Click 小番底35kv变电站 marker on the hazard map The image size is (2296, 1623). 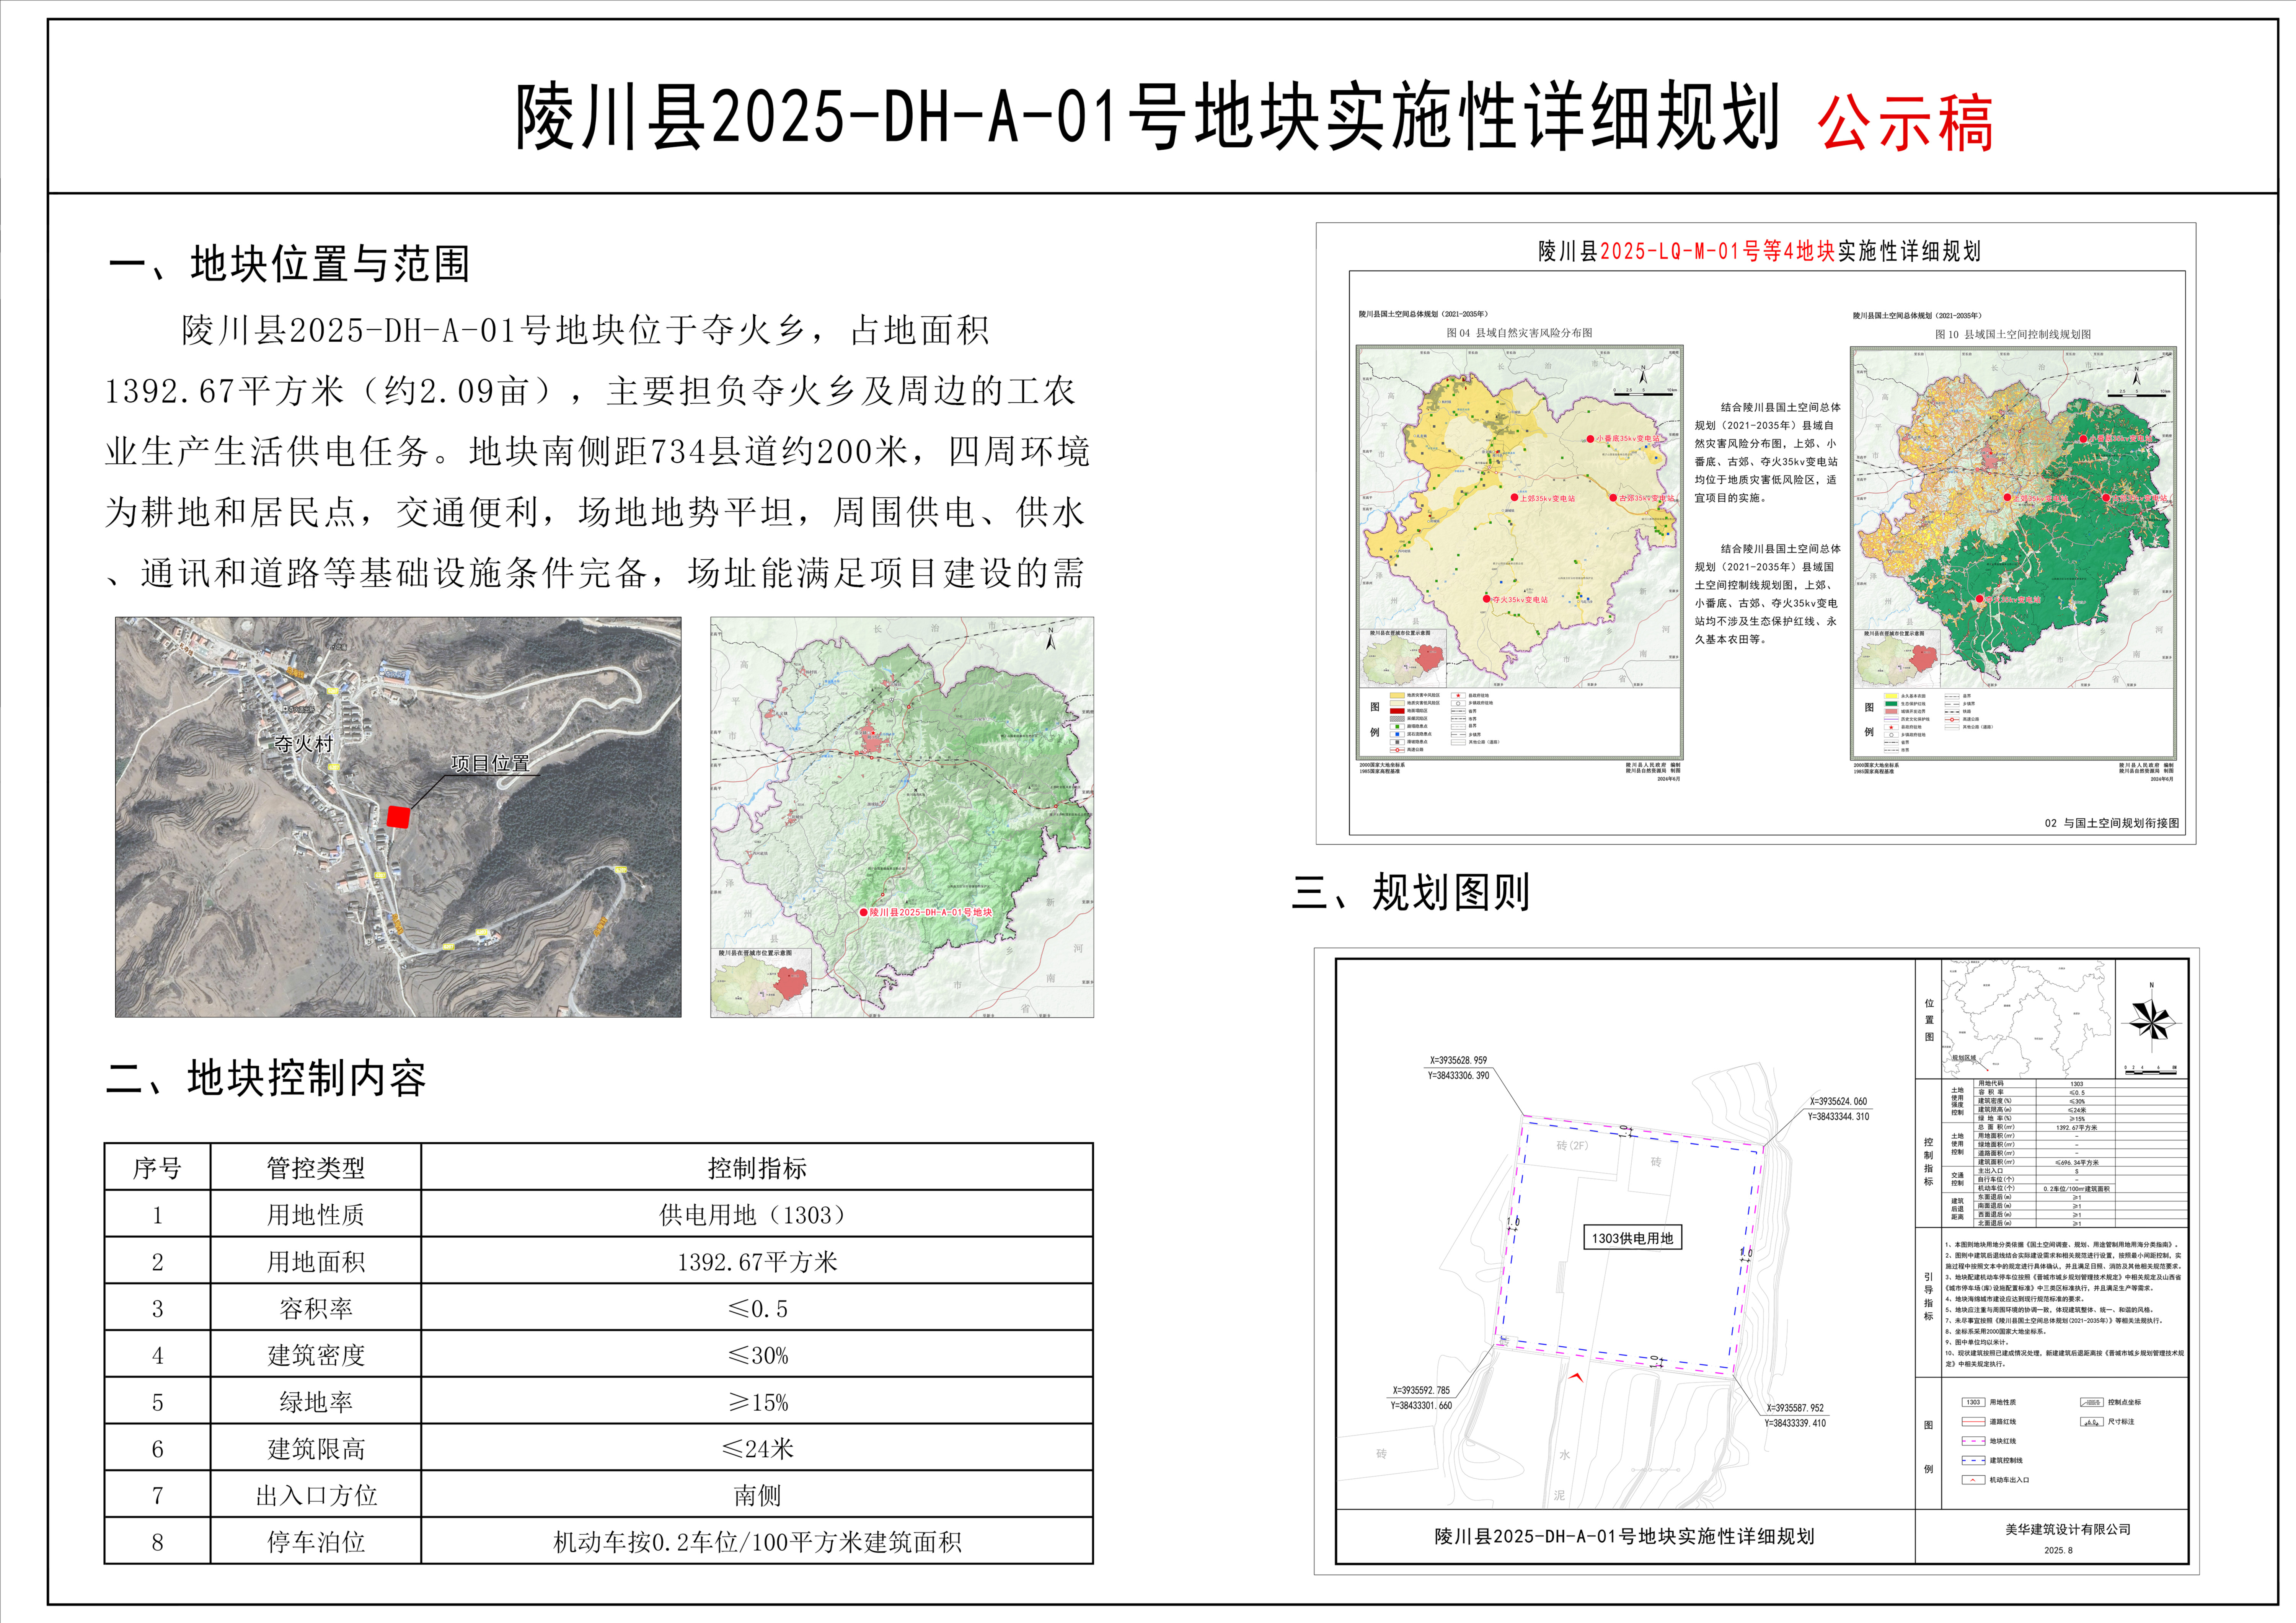[x=1590, y=438]
